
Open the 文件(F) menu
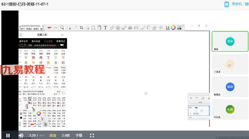pos(22,29)
